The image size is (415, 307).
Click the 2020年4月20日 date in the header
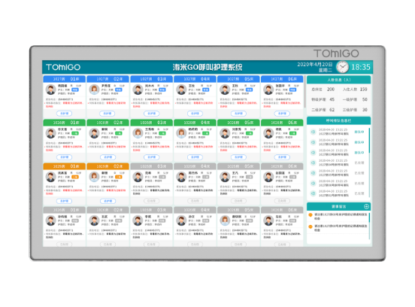315,65
